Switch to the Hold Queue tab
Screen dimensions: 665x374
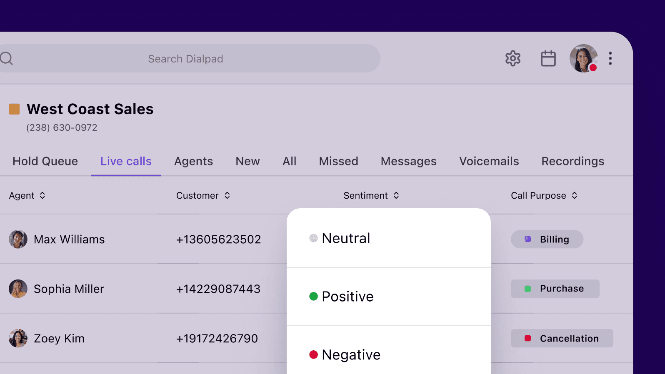[45, 161]
